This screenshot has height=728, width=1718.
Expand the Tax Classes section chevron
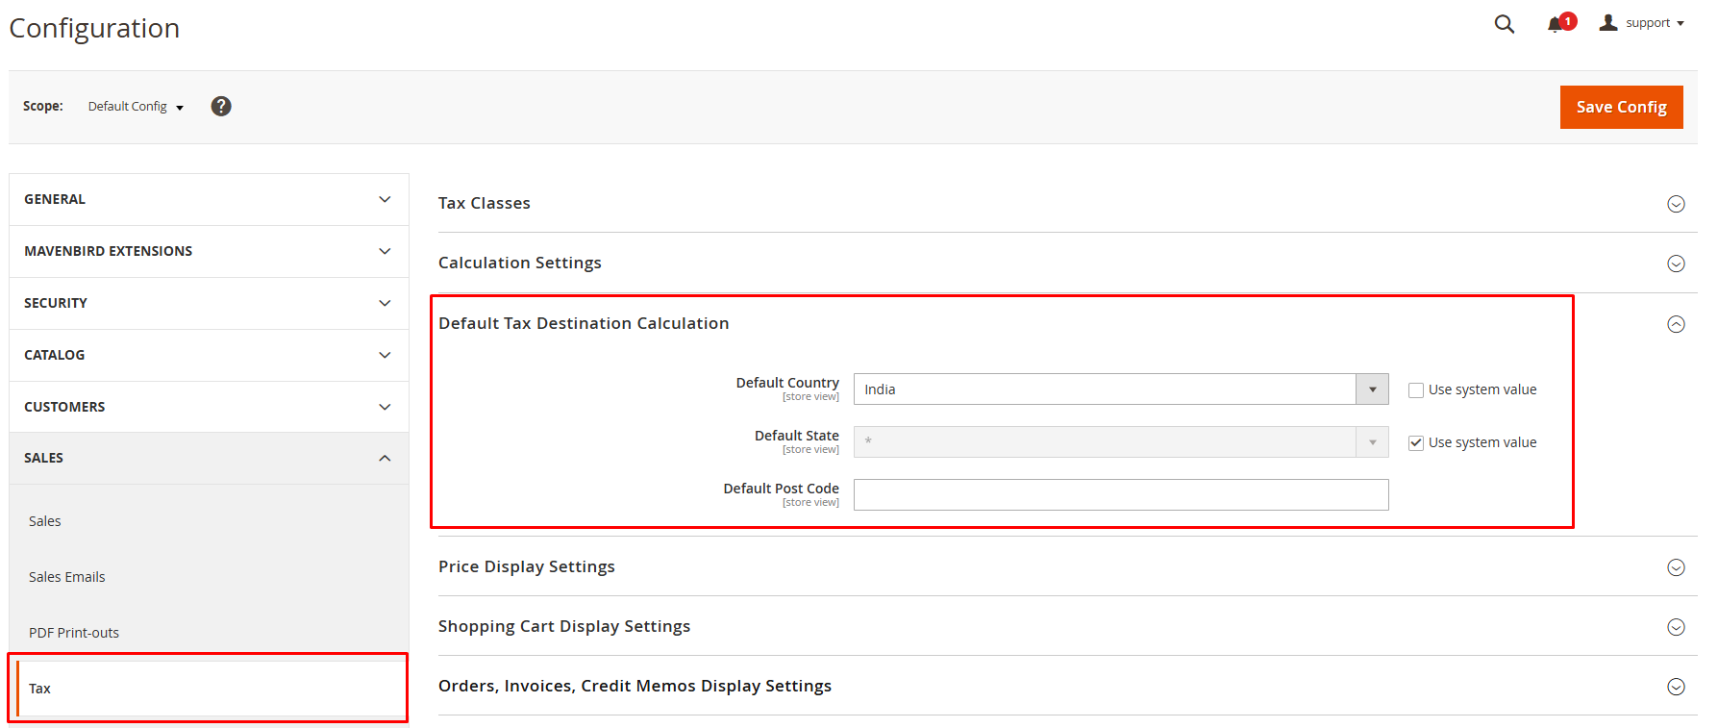1676,204
